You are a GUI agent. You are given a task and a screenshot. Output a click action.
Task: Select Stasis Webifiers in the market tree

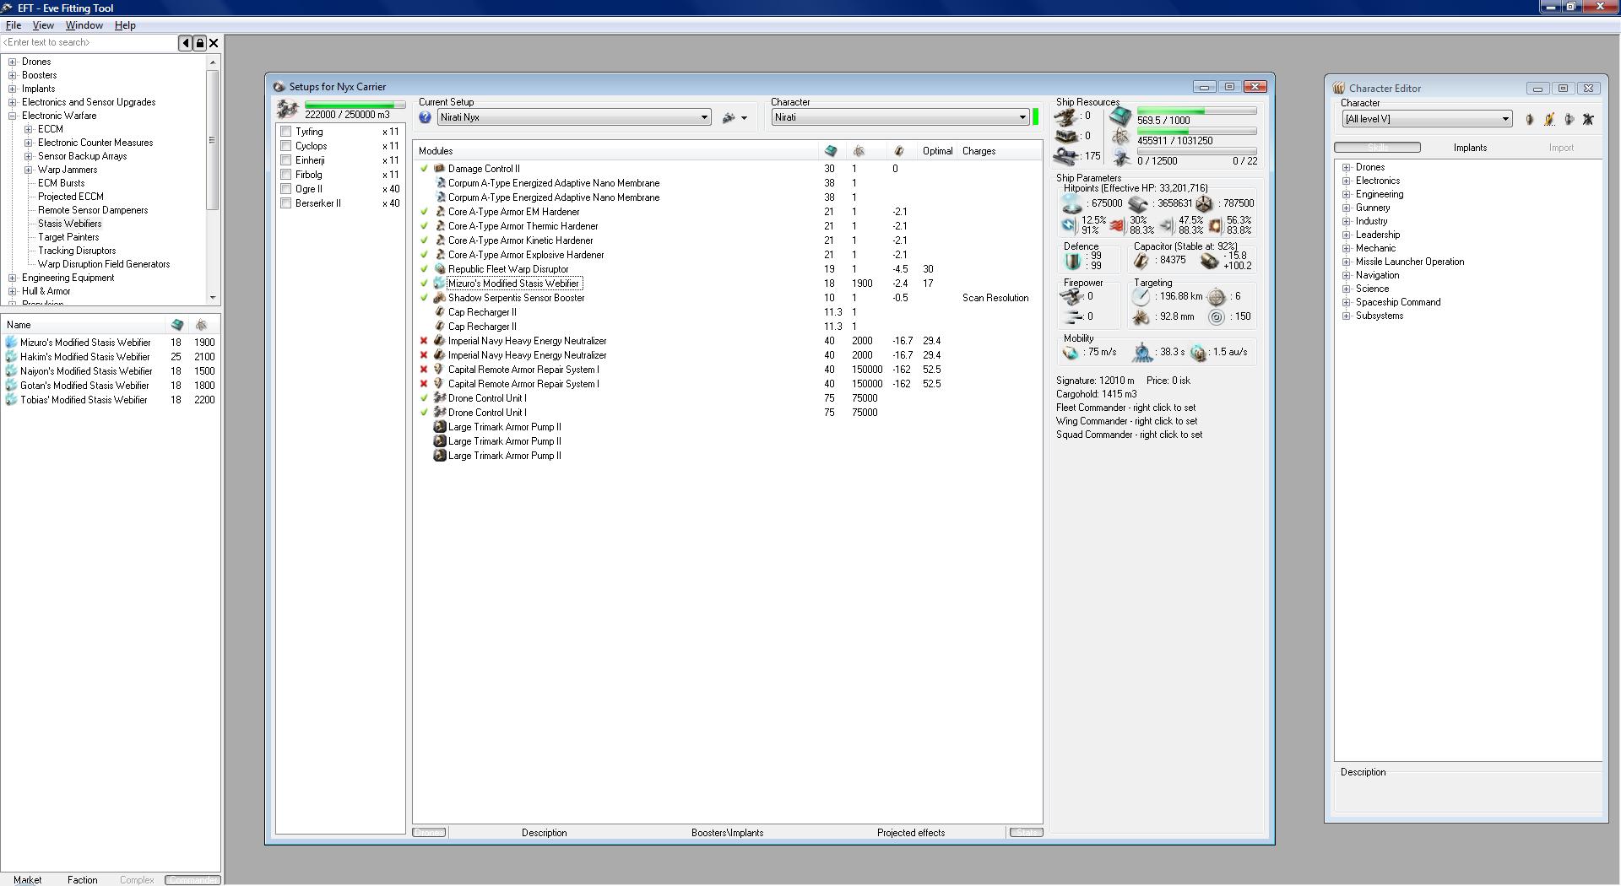pos(69,224)
